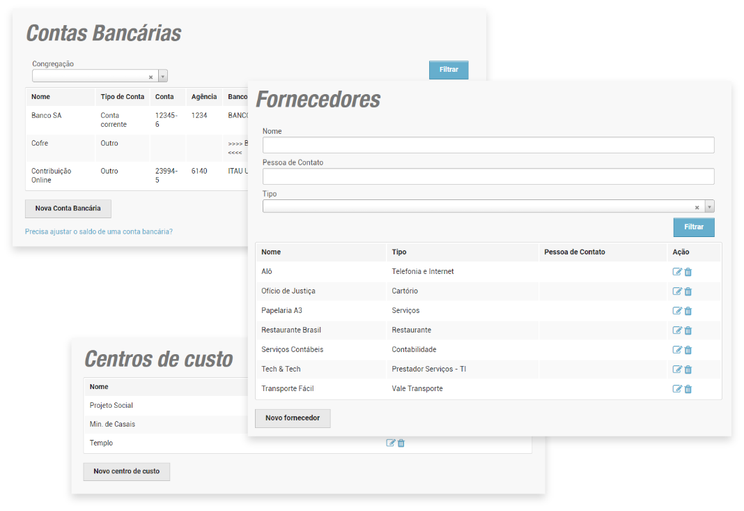Click Cartório type cell
Screen dimensions: 744x511
pos(405,291)
